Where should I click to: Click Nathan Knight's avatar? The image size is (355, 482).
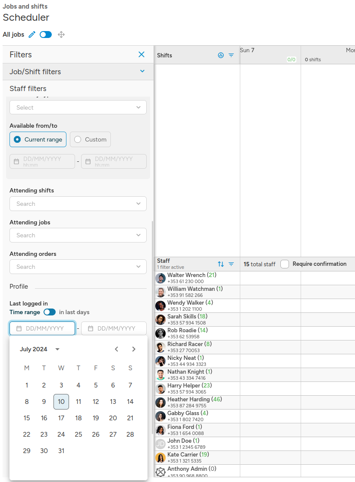pos(160,375)
